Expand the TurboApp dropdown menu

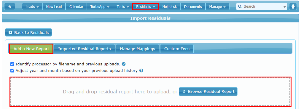tap(100, 7)
